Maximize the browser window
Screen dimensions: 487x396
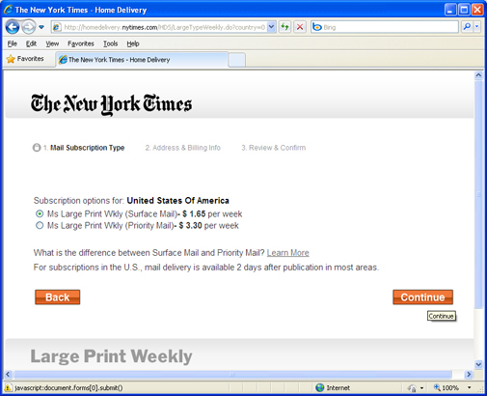click(464, 10)
